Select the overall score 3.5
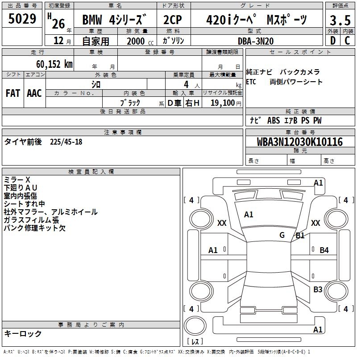This screenshot has height=357, width=357. tap(340, 21)
